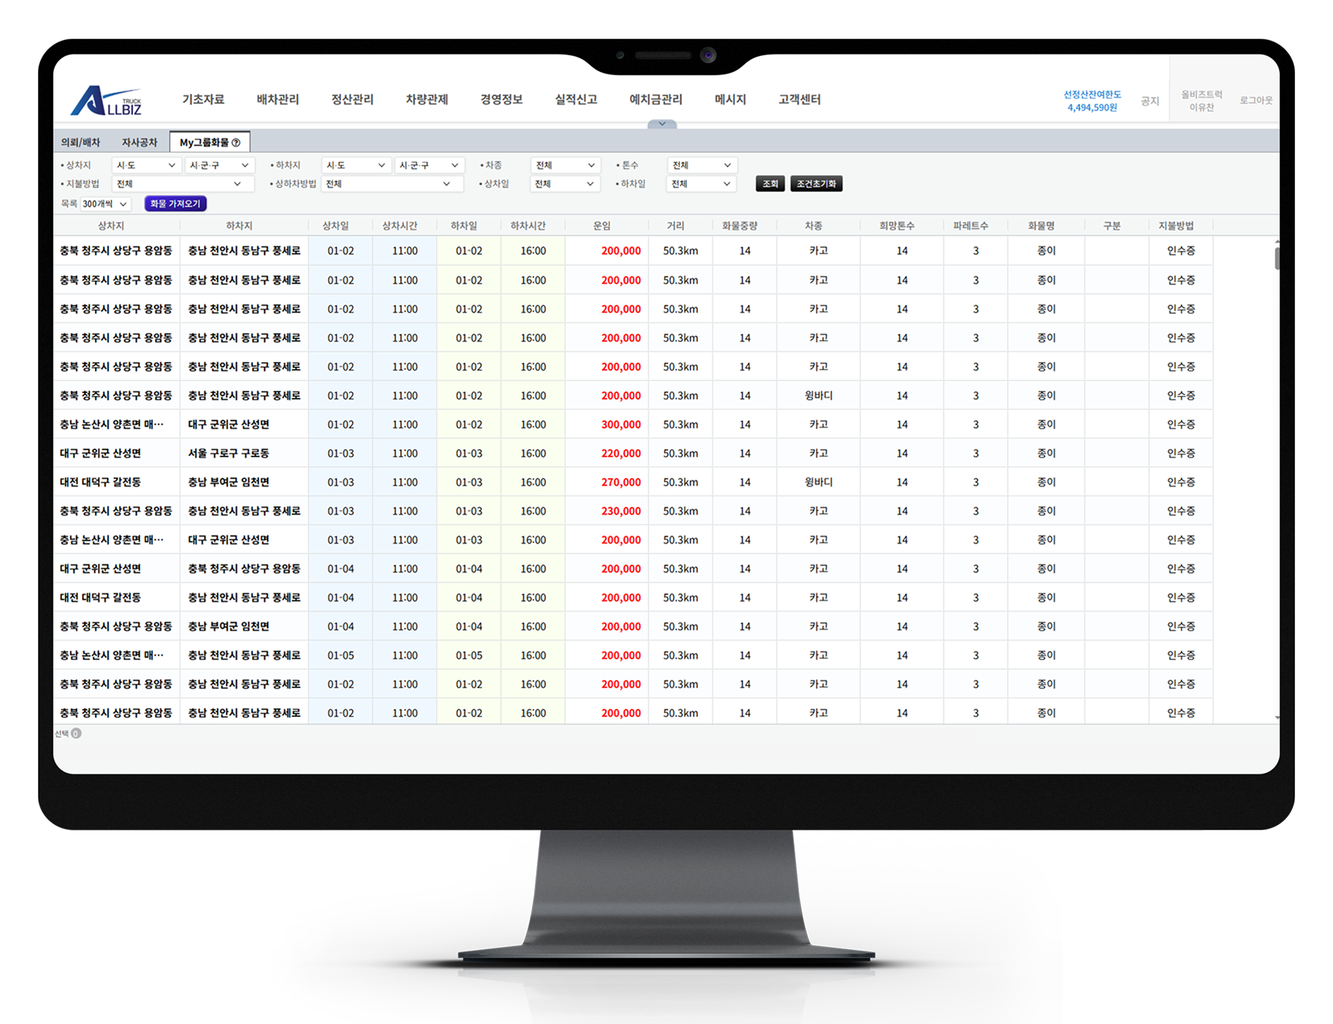Viewport: 1333px width, 1024px height.
Task: Click the 로그아웃 link
Action: click(x=1255, y=101)
